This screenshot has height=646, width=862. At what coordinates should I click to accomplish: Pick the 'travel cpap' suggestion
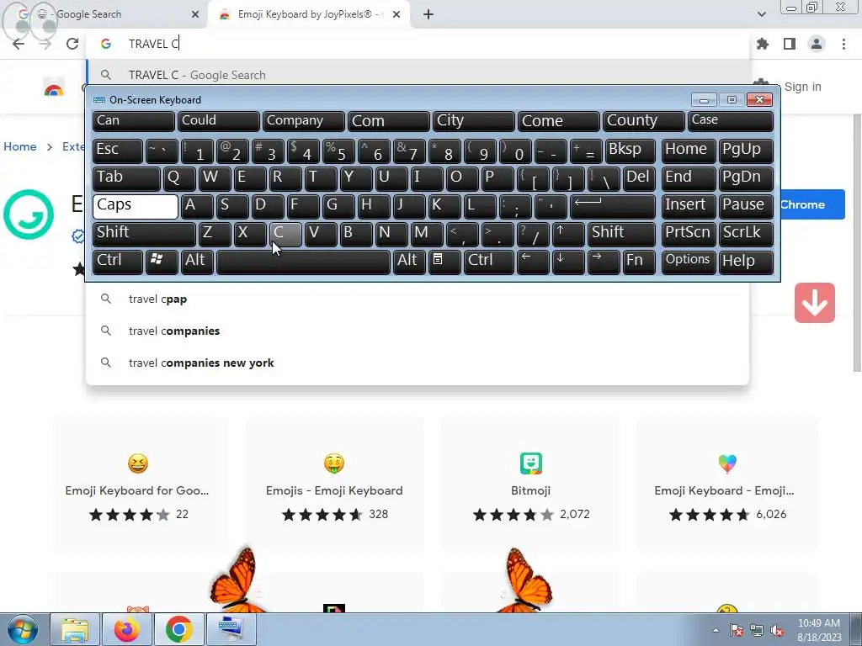pyautogui.click(x=418, y=299)
